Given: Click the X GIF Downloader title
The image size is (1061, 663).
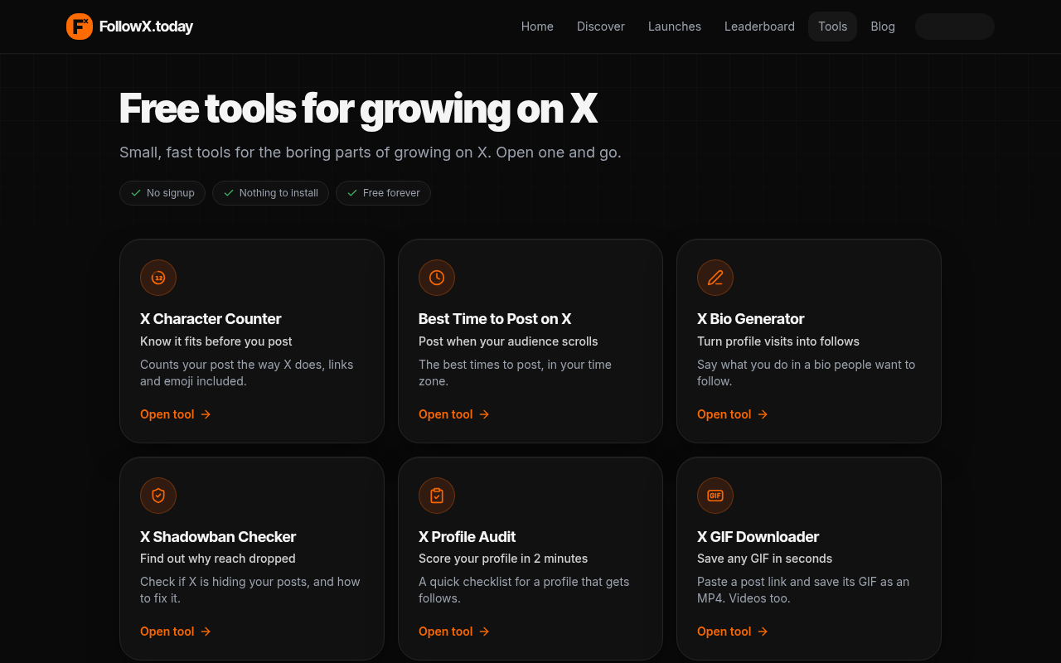Looking at the screenshot, I should [x=758, y=537].
